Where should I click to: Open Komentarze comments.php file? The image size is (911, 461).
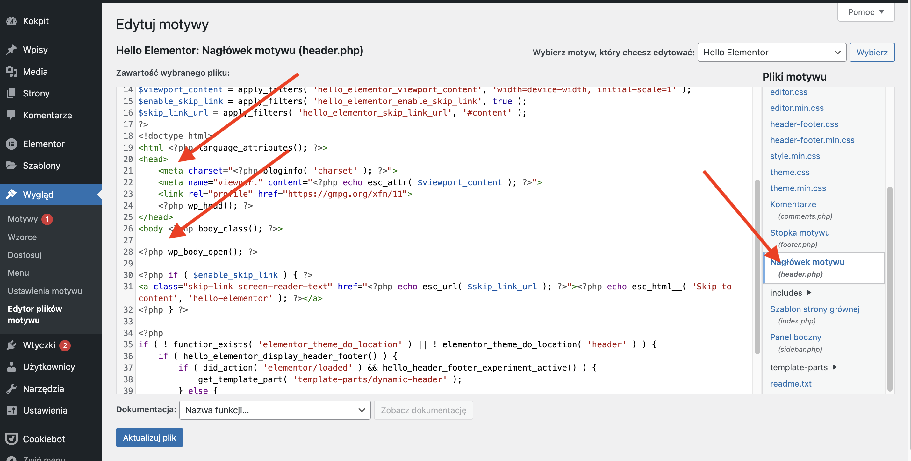pos(801,210)
